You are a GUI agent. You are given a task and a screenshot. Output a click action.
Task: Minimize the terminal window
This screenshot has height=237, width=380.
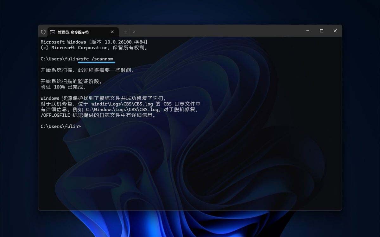308,31
